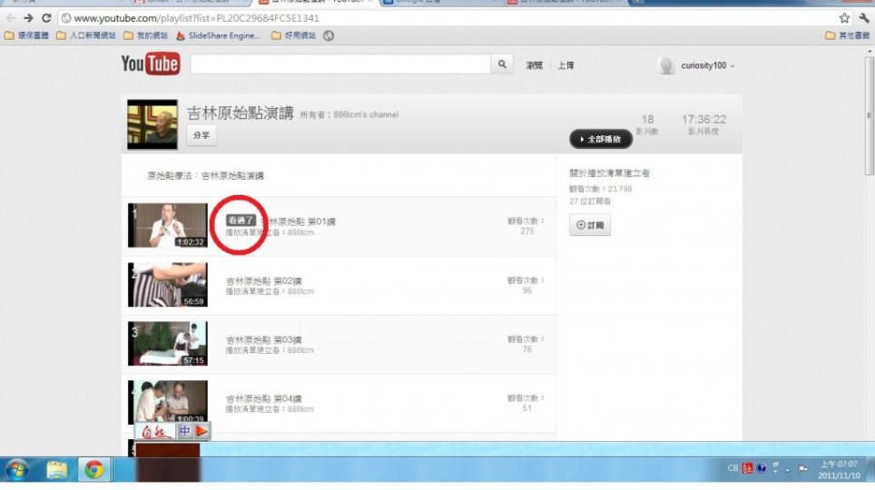Image resolution: width=875 pixels, height=490 pixels.
Task: Click the Windows Start orb
Action: click(17, 469)
